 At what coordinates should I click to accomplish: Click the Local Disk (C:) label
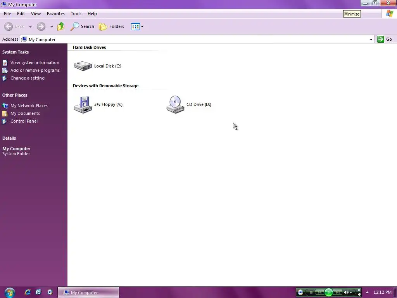(x=108, y=66)
